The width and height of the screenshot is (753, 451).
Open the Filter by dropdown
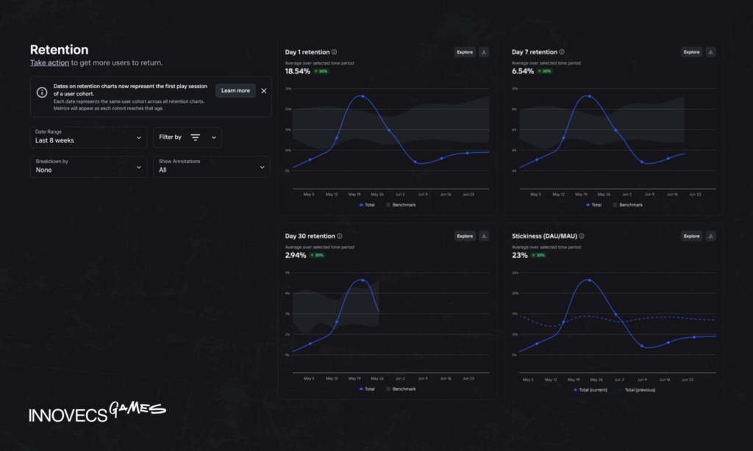188,137
